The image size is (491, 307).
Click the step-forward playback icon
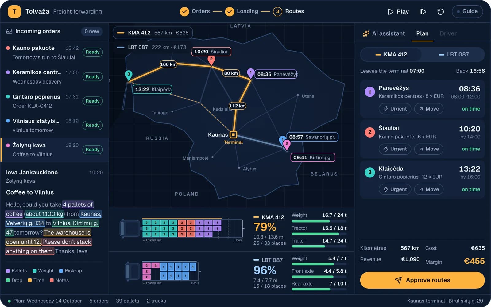point(423,12)
